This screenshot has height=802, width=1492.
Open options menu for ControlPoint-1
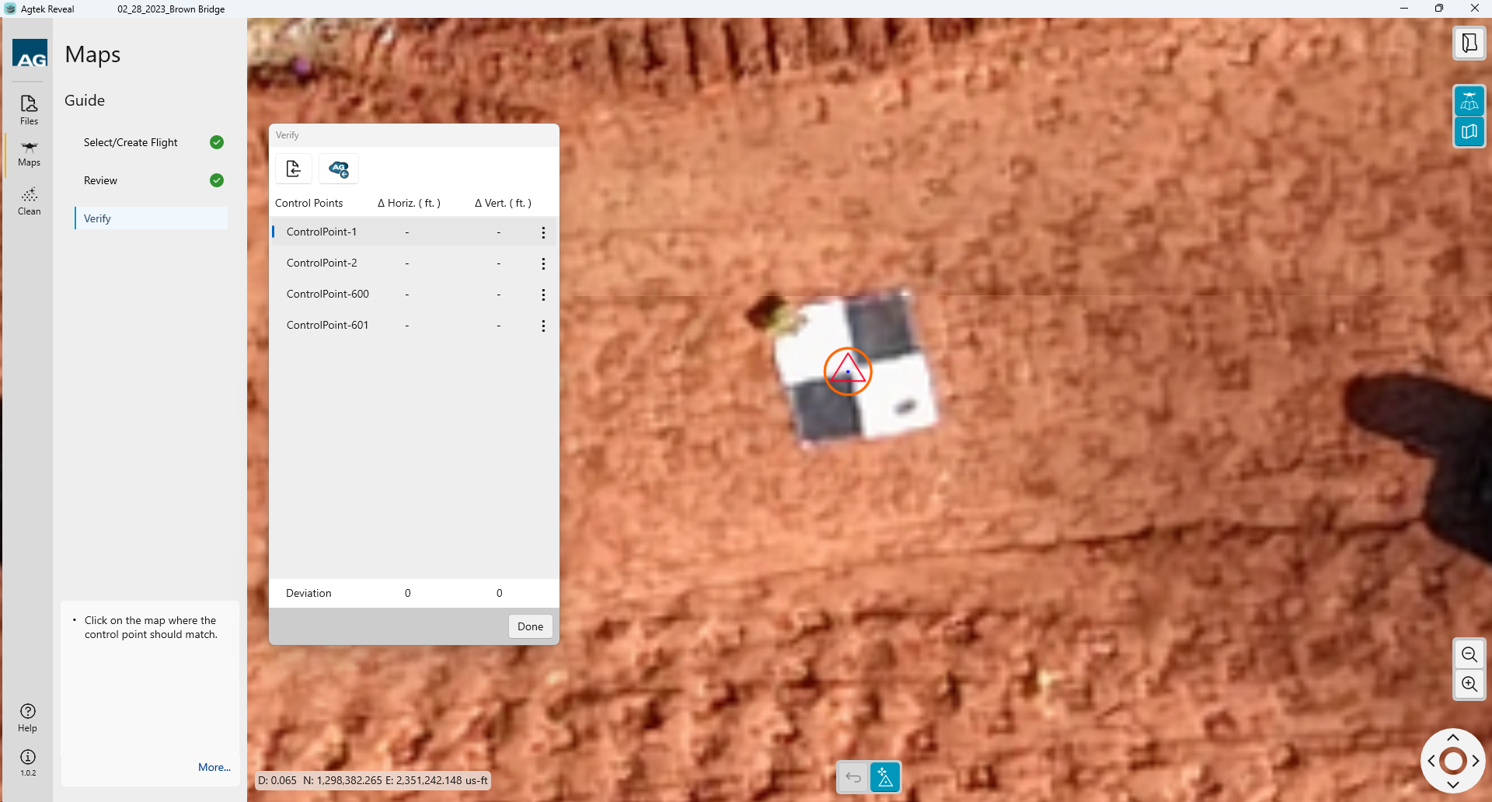(543, 232)
